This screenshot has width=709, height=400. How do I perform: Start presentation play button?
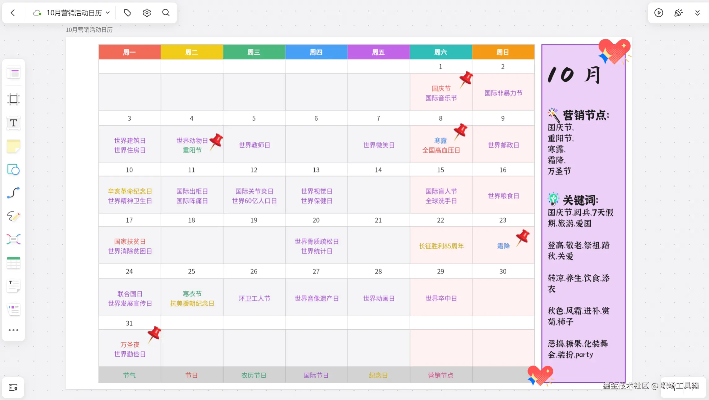[x=658, y=13]
